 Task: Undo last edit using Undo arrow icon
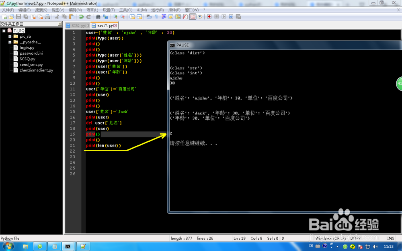[x=80, y=17]
